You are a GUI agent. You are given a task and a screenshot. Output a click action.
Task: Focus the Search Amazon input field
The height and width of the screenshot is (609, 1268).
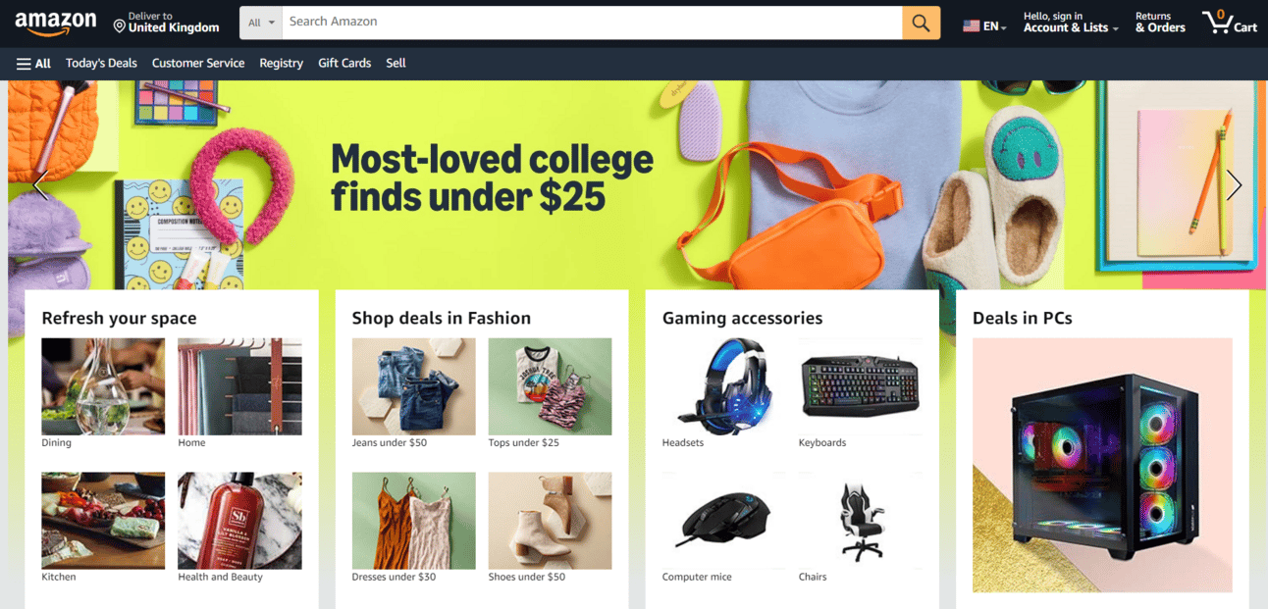pyautogui.click(x=592, y=23)
